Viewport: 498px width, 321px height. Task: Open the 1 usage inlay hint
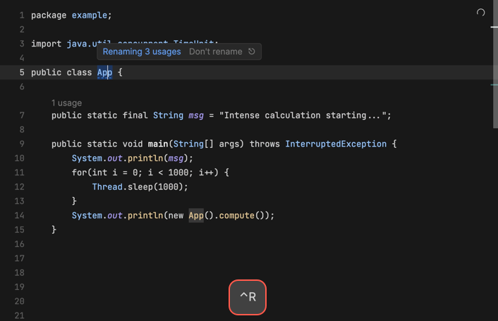pos(66,103)
